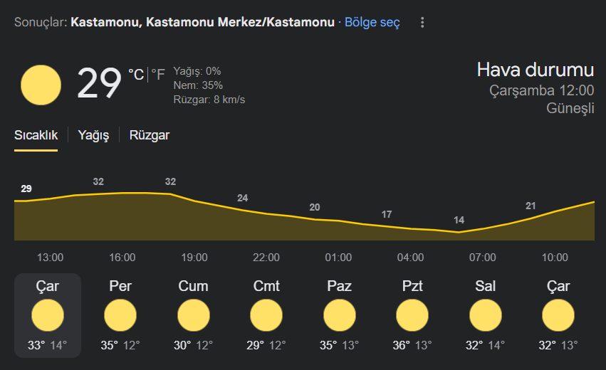
Task: Select Perşembe (Per) forecast sun icon
Action: coord(120,315)
